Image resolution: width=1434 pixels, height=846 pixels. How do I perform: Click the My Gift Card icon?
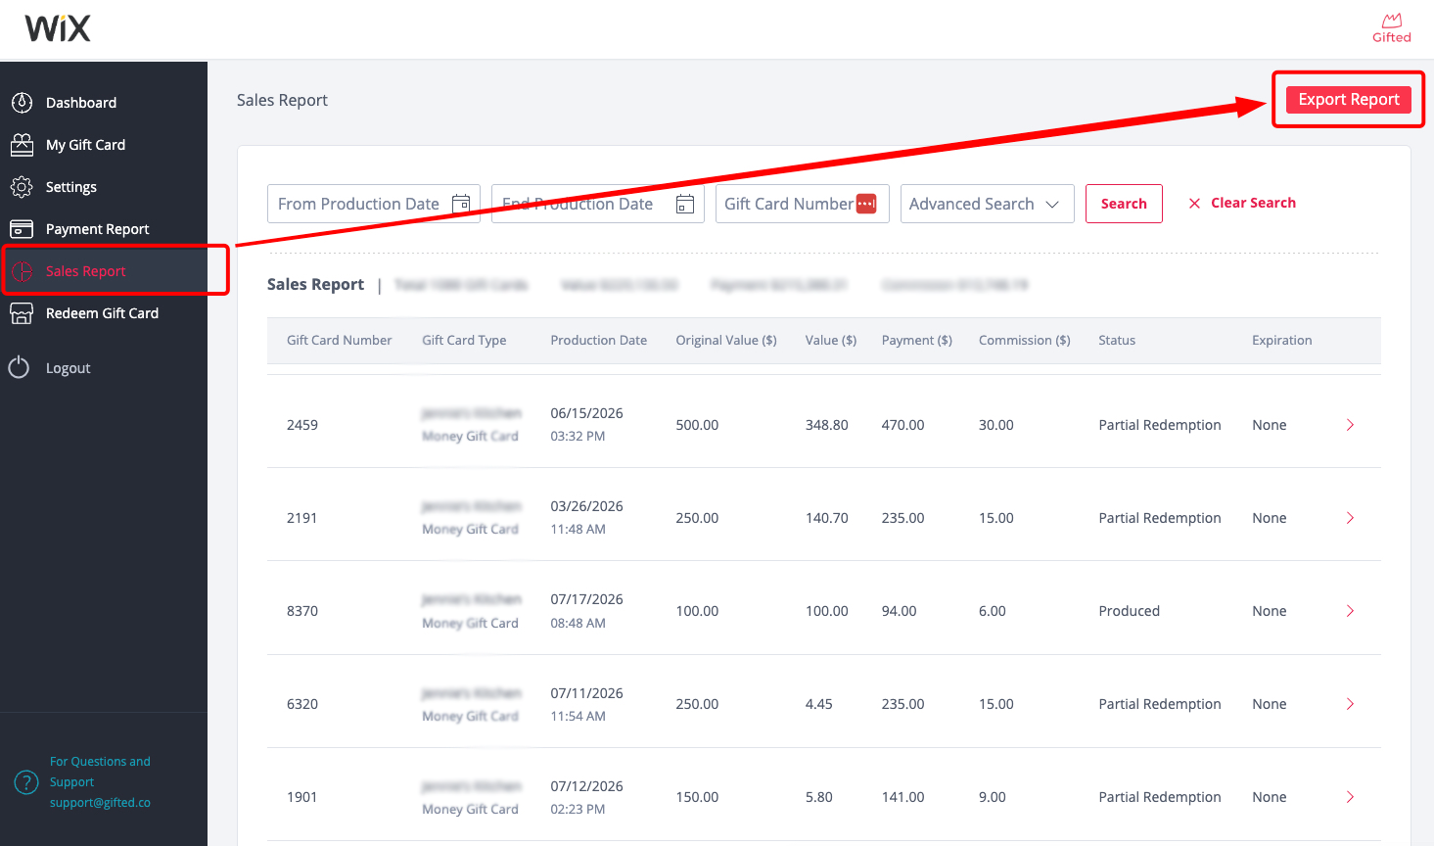[22, 145]
